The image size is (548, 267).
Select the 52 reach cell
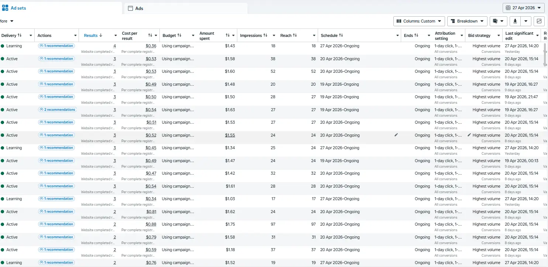point(313,72)
